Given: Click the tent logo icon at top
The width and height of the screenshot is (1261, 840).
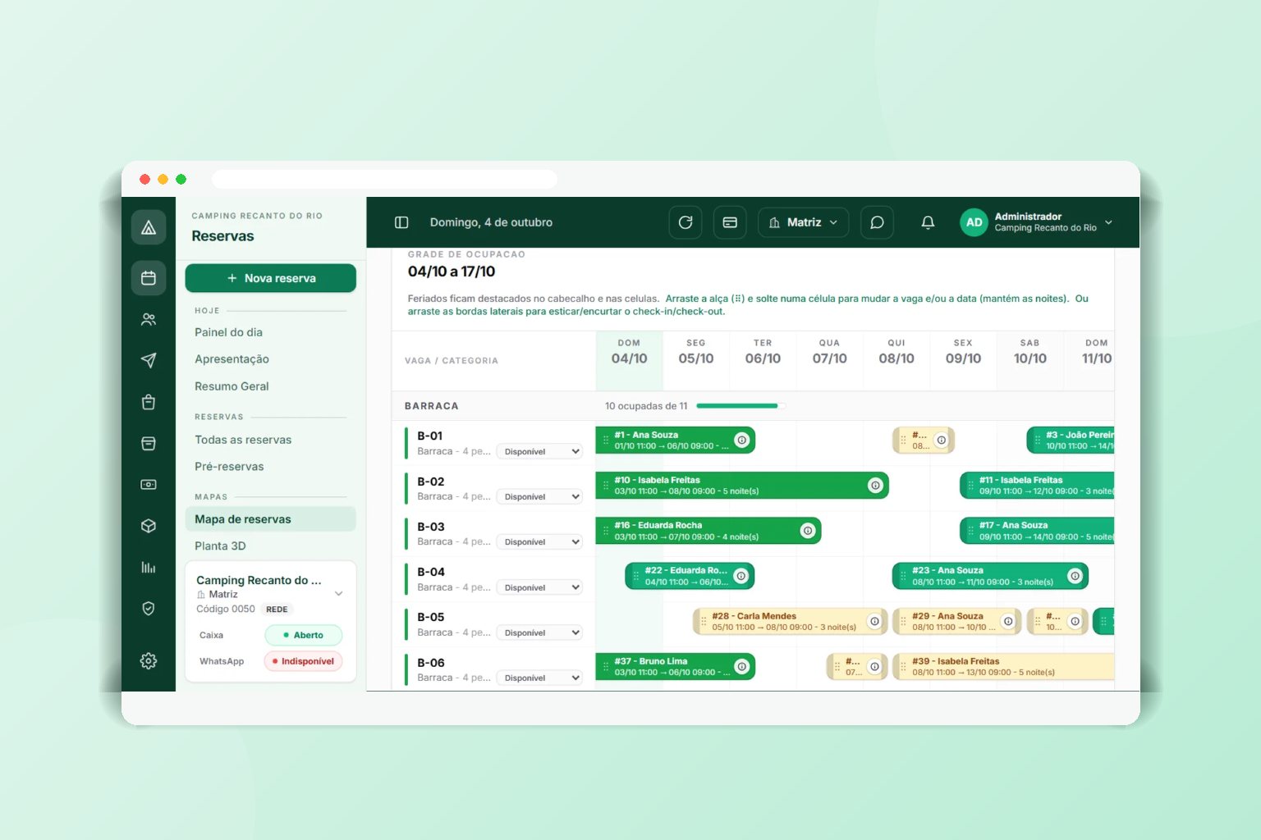Looking at the screenshot, I should click(149, 227).
